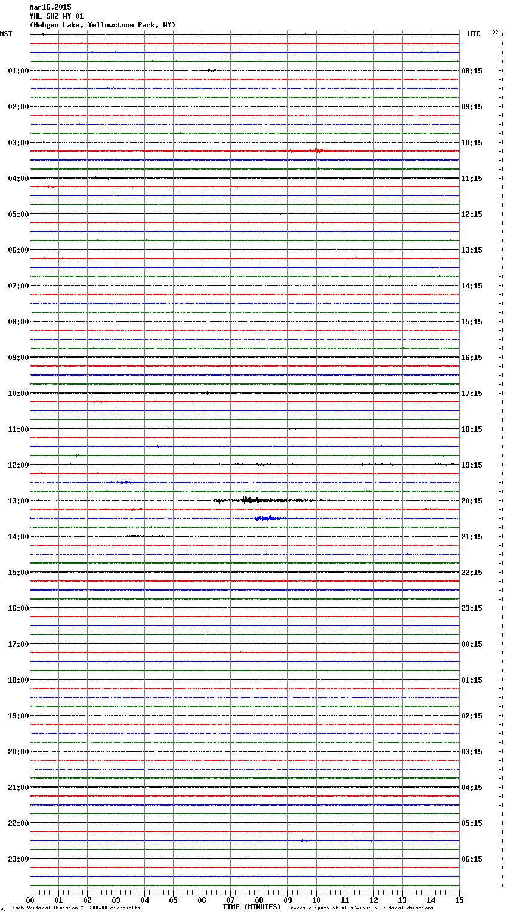Viewport: 507px width, 916px height.
Task: Click the 02:00 MST time label
Action: pos(18,107)
